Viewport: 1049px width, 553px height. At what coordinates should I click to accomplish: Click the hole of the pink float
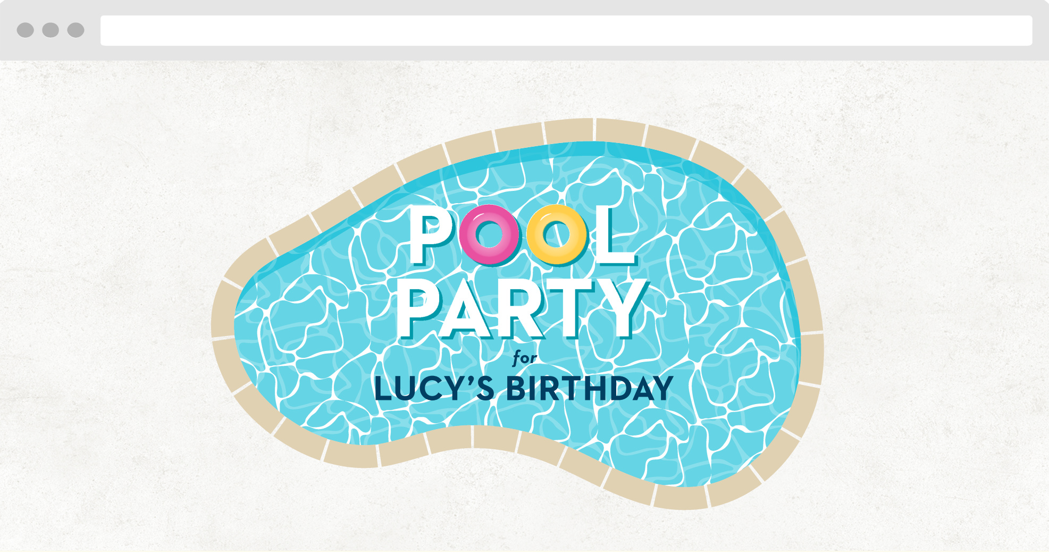click(x=489, y=234)
